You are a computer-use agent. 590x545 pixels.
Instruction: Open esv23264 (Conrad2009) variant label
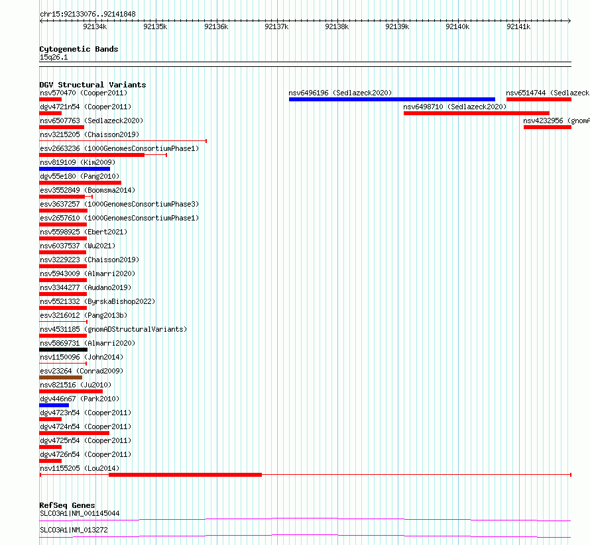click(82, 371)
